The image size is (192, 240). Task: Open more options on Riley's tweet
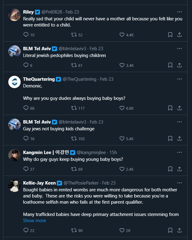click(179, 12)
